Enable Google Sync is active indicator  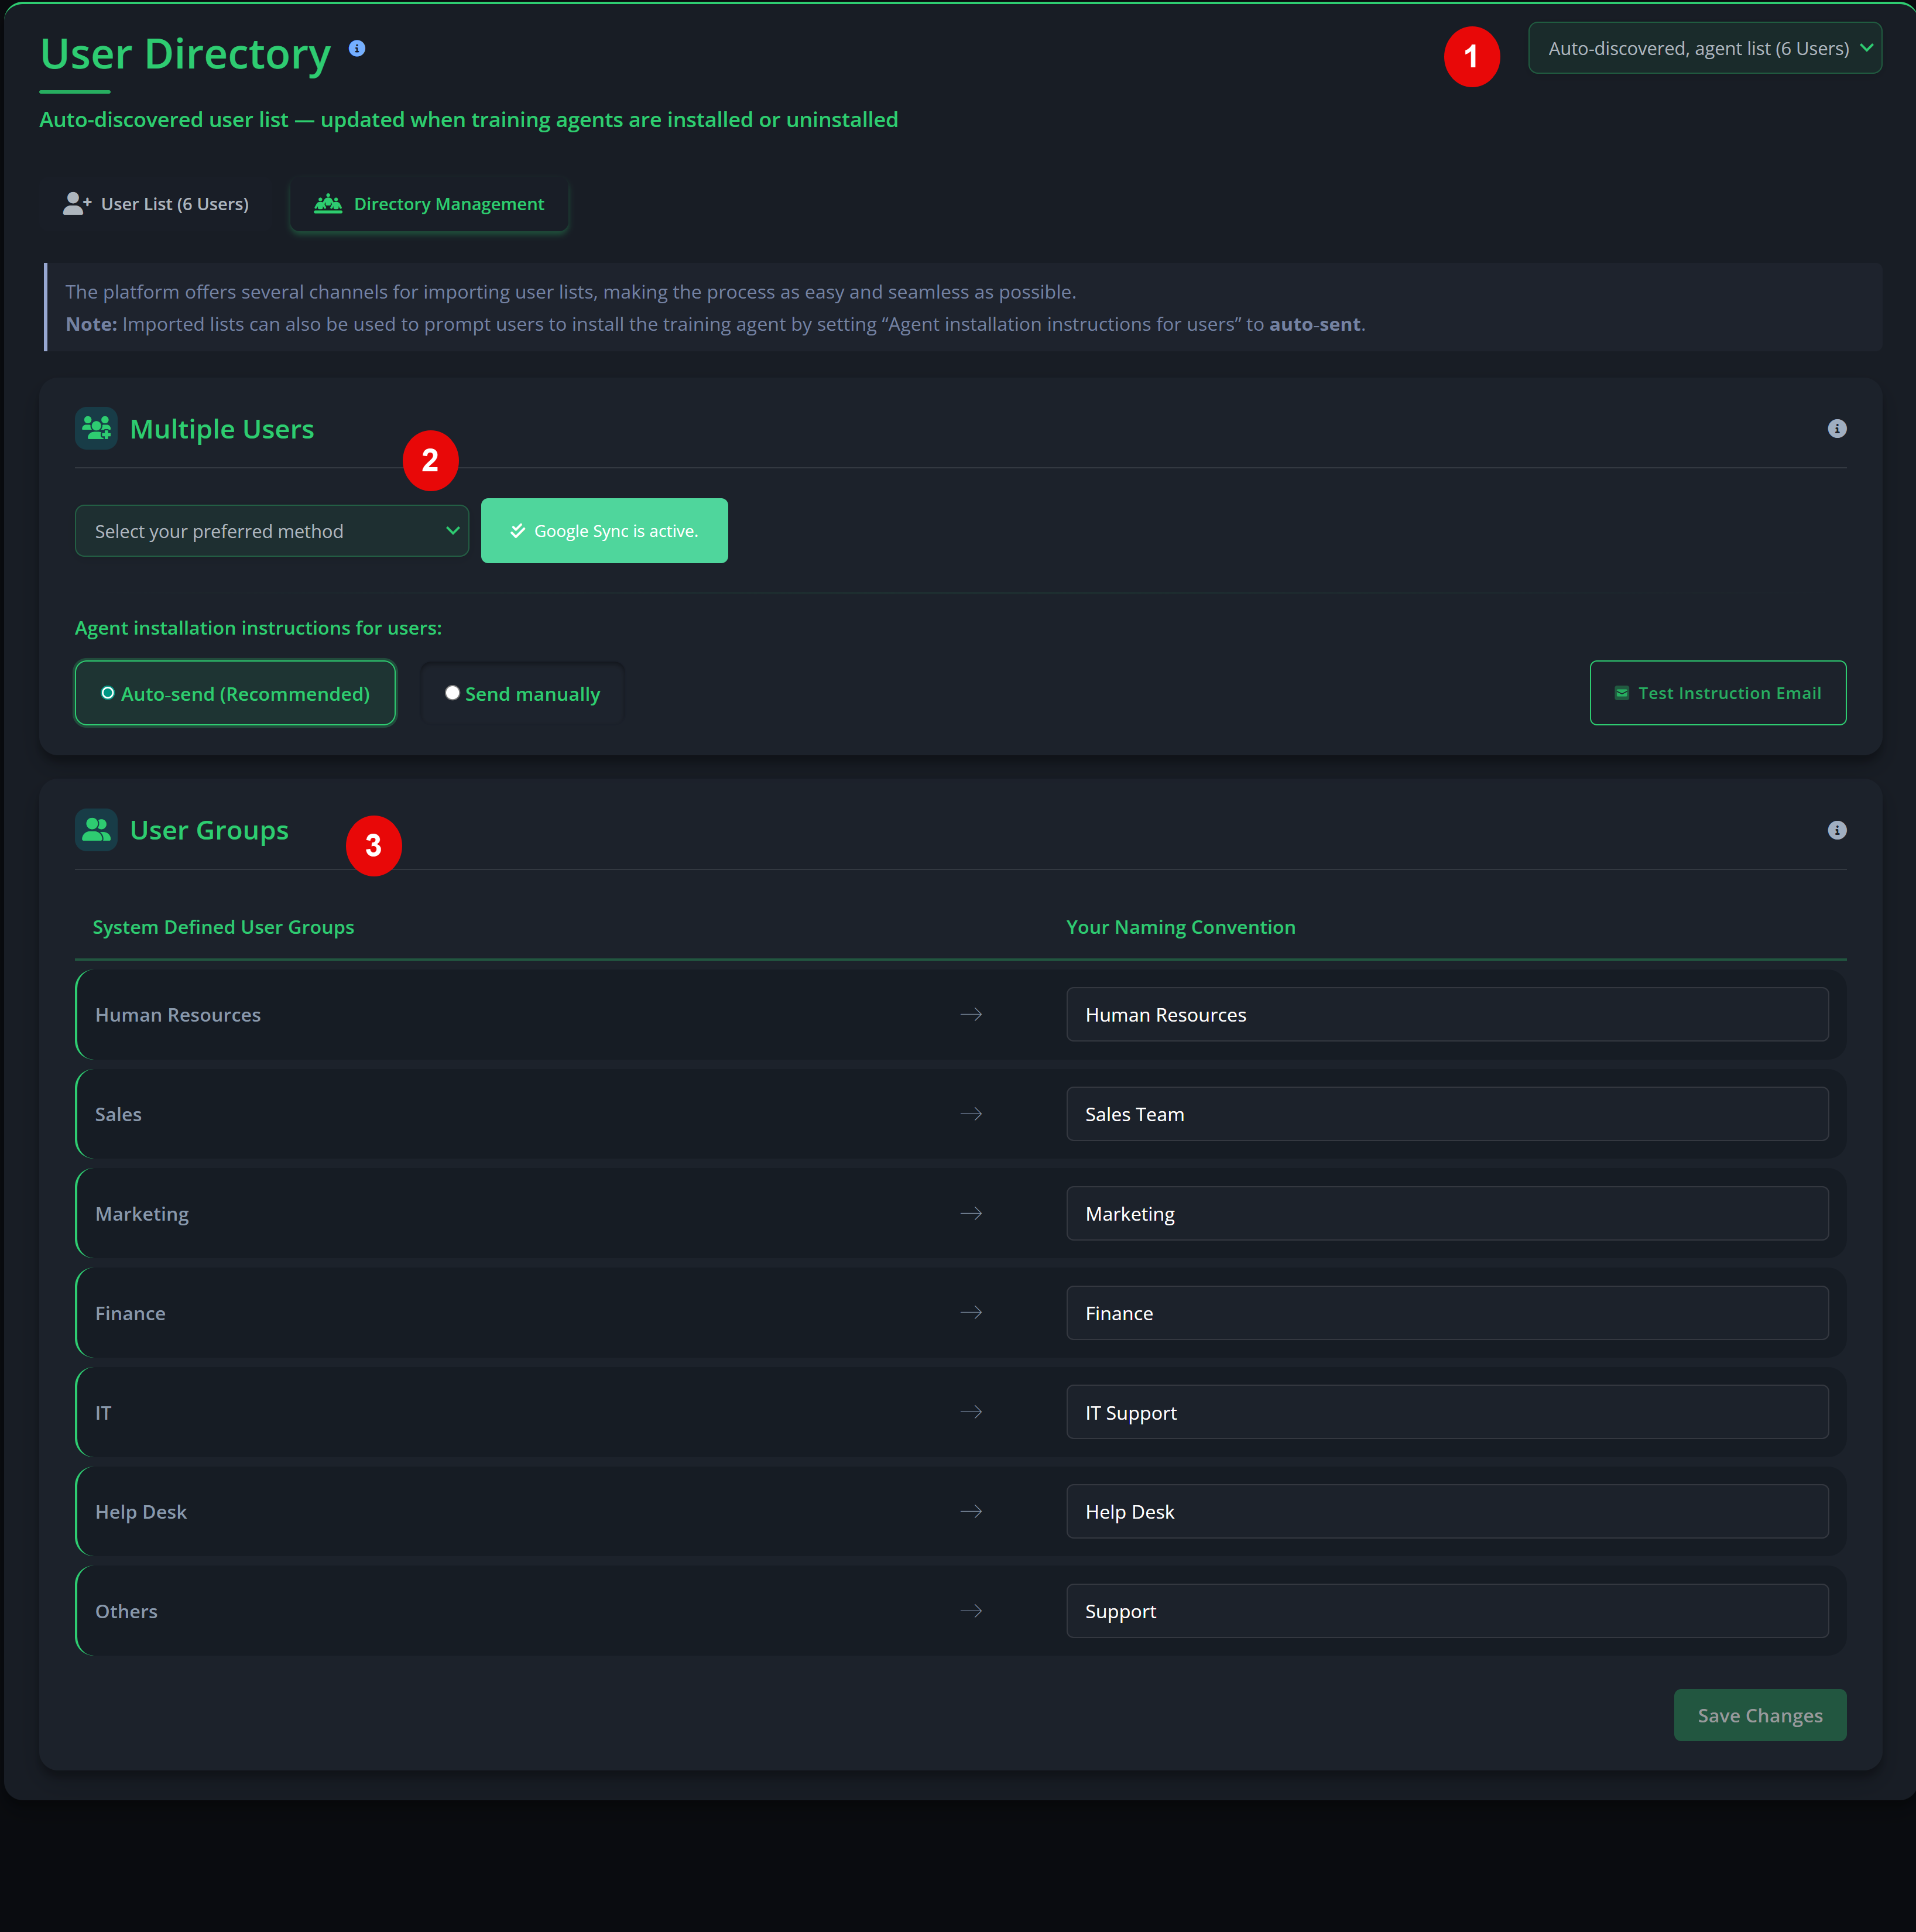(x=604, y=531)
